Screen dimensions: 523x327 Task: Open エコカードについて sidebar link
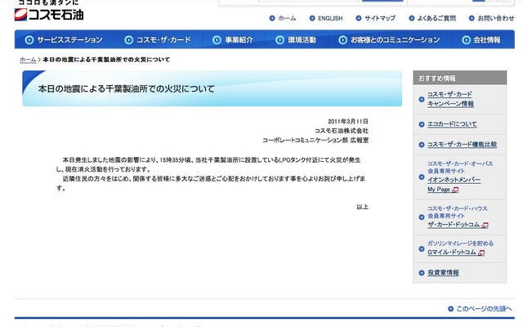pyautogui.click(x=452, y=124)
